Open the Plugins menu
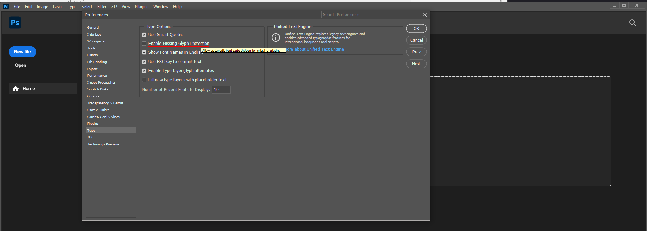647x231 pixels. pyautogui.click(x=142, y=7)
